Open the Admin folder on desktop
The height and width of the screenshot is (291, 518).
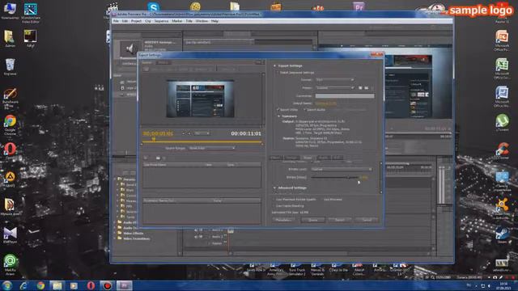[x=10, y=39]
